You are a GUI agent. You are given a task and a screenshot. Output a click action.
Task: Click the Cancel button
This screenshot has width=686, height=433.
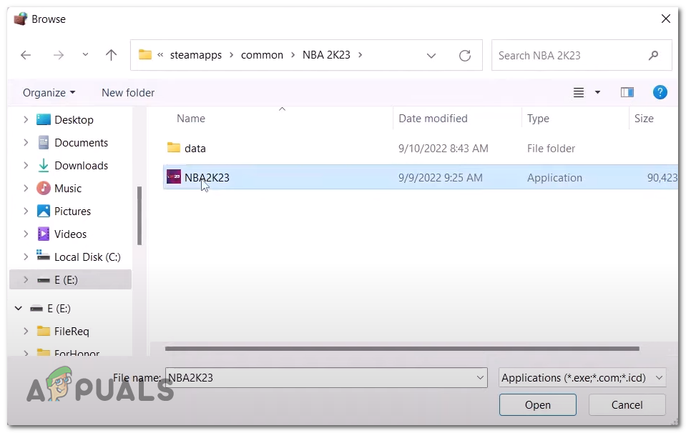tap(627, 405)
